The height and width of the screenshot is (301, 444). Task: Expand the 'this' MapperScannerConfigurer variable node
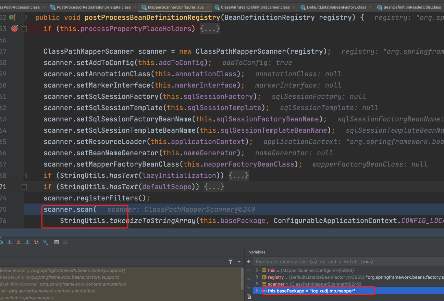257,270
